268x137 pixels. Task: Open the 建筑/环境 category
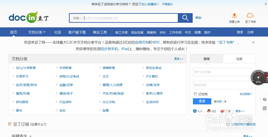[23, 94]
